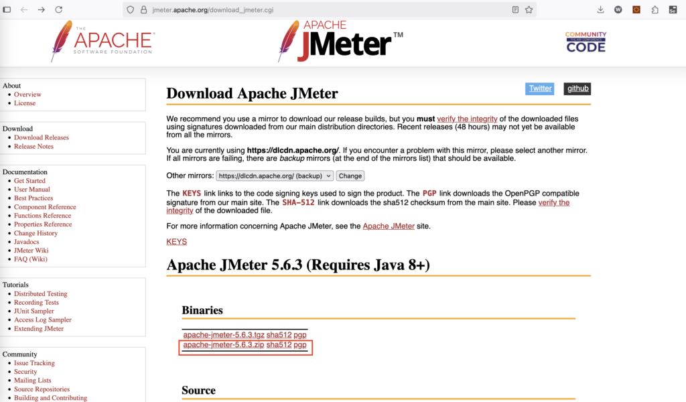The width and height of the screenshot is (686, 402).
Task: Open the Distributed Testing tutorial
Action: [41, 294]
